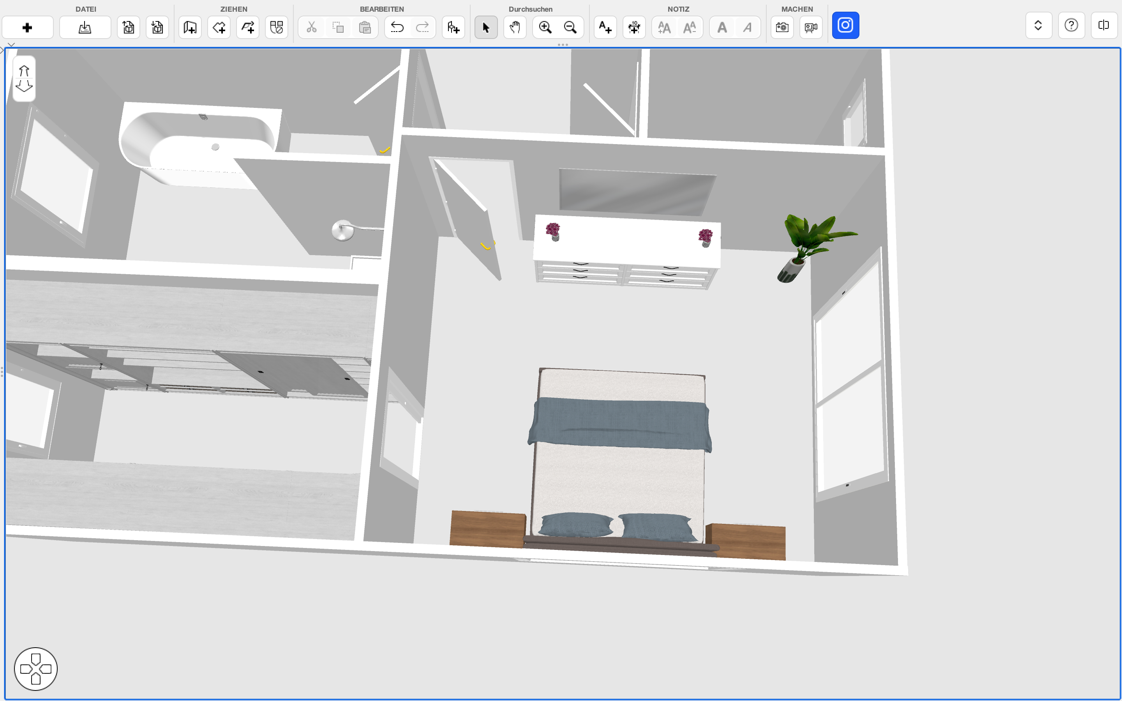
Task: Activate the arrow selection tool
Action: (x=486, y=27)
